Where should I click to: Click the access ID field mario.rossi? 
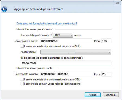(x=66, y=63)
